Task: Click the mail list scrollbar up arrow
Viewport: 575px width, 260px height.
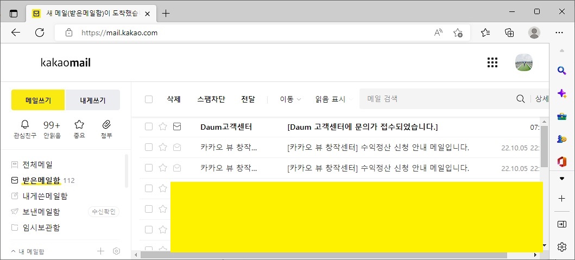Action: [544, 121]
